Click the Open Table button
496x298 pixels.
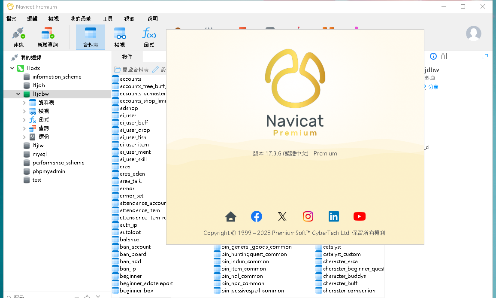132,70
